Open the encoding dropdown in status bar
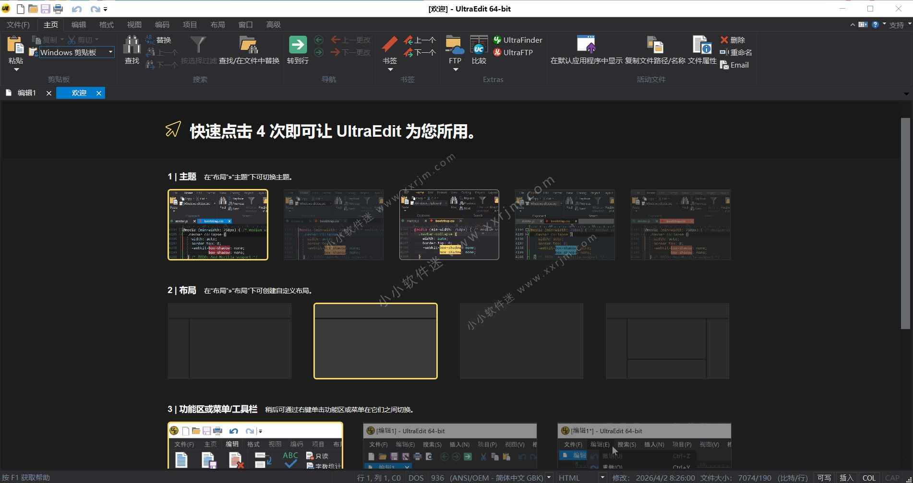Screen dimensions: 913x483 click(549, 478)
